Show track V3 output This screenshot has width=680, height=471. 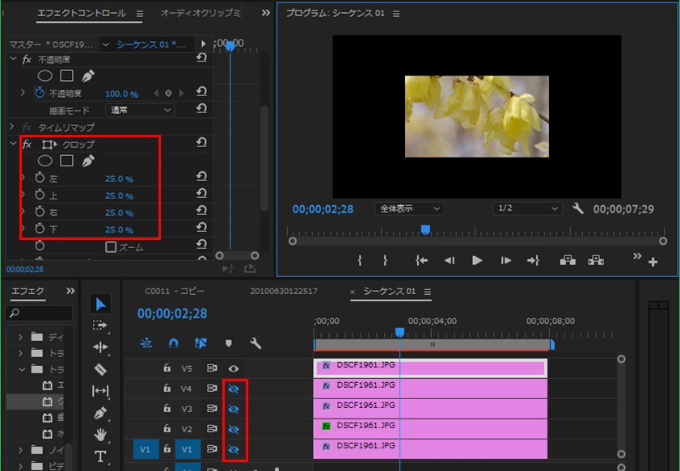234,409
